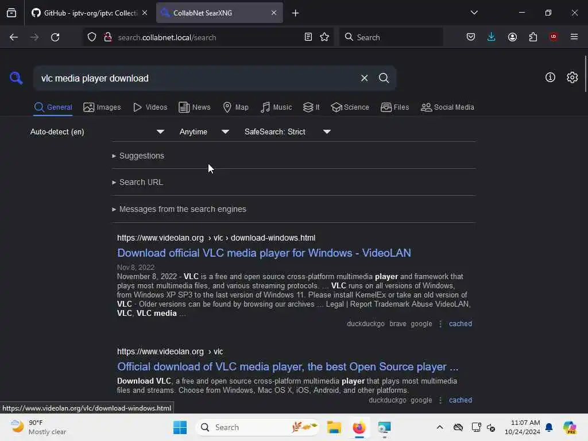Open File Explorer from the taskbar

coord(334,427)
